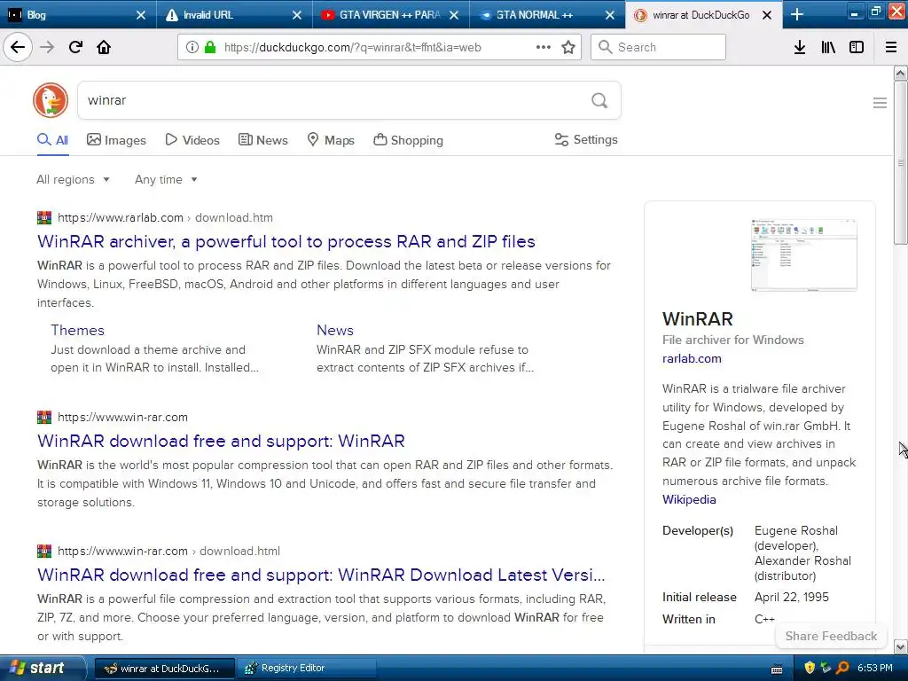This screenshot has width=908, height=681.
Task: Open the Downloads arrow panel
Action: [799, 47]
